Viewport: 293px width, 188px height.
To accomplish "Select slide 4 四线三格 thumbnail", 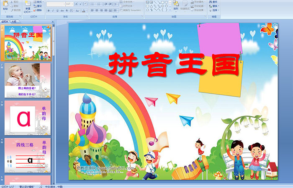I will click(28, 155).
